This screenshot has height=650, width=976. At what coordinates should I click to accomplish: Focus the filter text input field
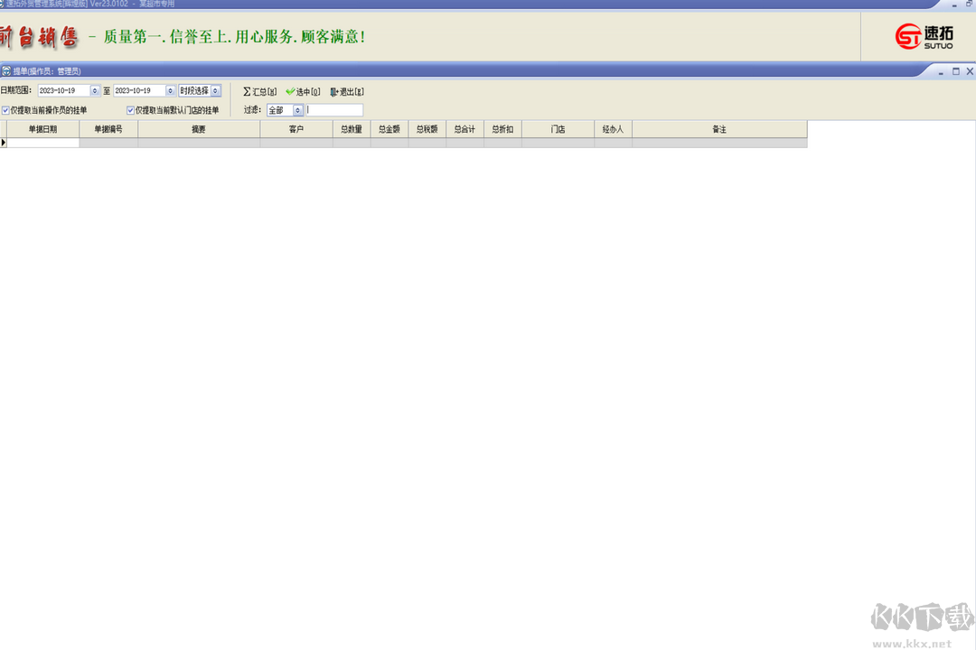click(x=334, y=110)
